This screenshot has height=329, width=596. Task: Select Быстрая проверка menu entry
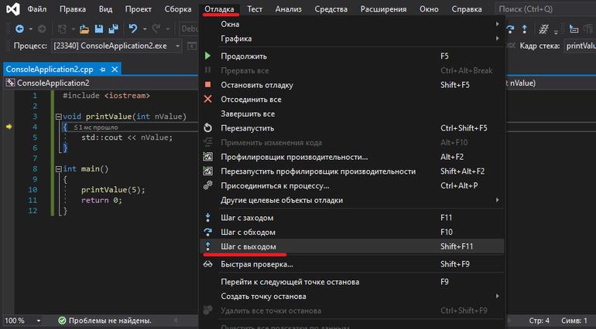[352, 264]
